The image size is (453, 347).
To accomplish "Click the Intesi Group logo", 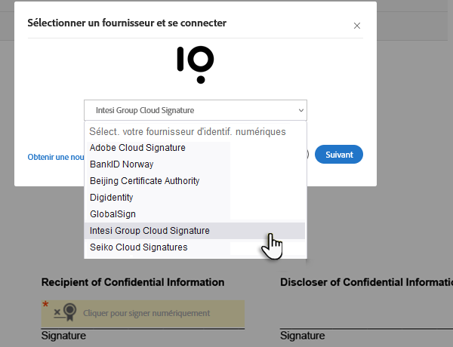I will coord(195,65).
